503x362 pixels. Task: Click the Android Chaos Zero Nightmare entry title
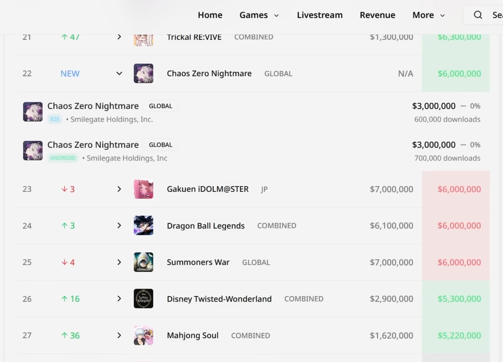(93, 145)
